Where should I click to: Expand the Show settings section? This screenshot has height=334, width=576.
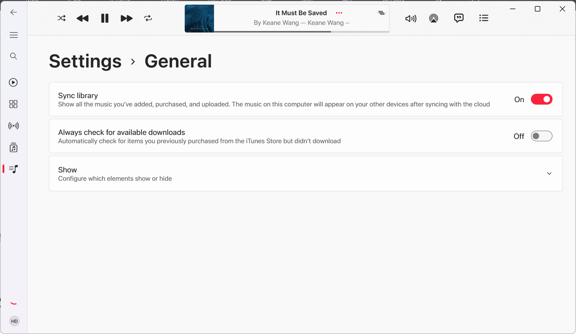point(306,173)
